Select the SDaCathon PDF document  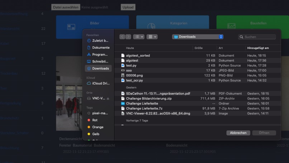pos(198,93)
